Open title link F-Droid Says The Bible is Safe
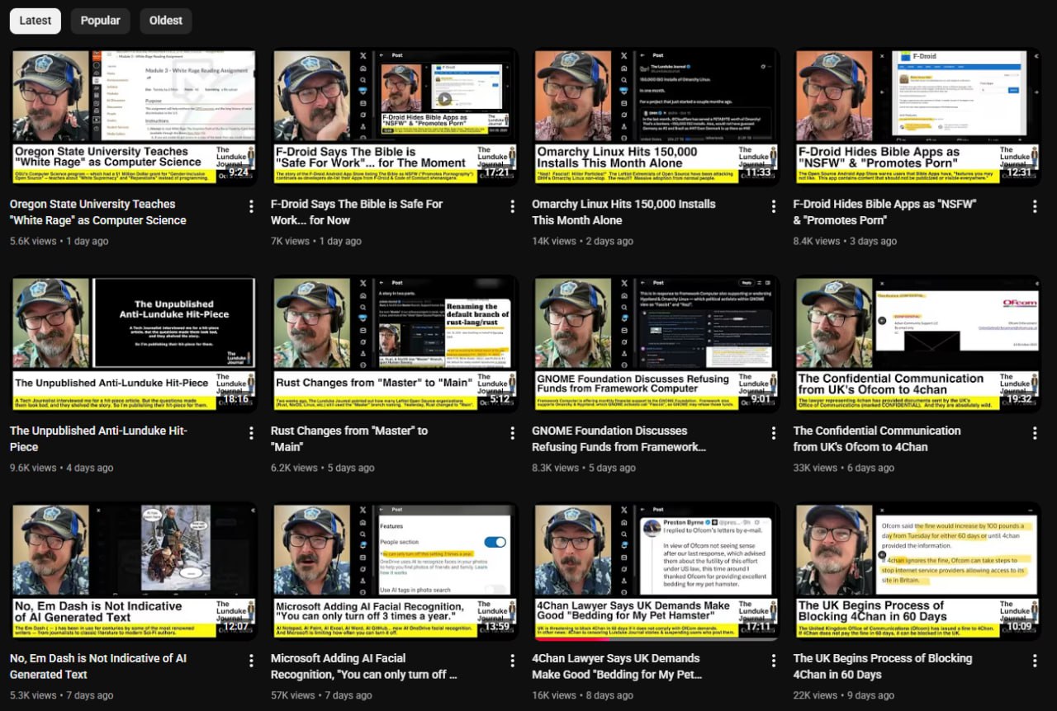 click(x=357, y=212)
